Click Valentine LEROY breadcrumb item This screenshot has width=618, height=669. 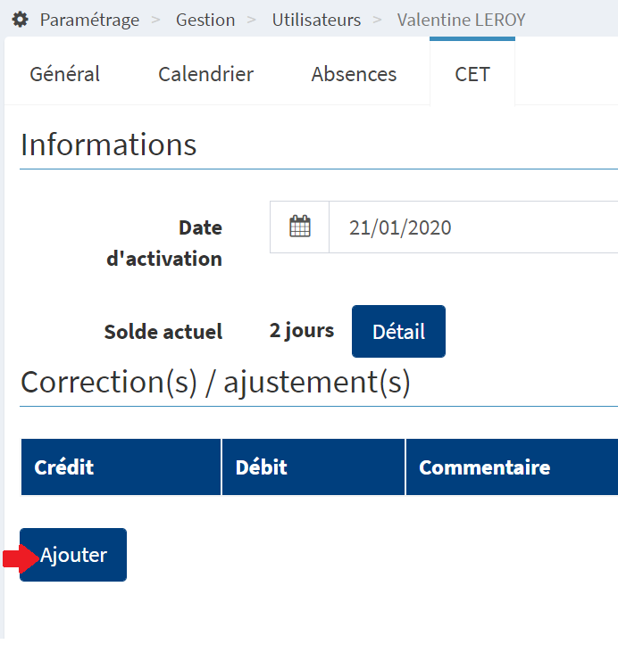(461, 20)
